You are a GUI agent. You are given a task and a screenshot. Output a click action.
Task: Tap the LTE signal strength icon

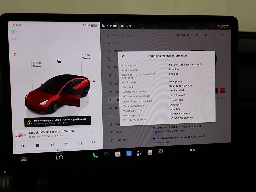(x=222, y=35)
